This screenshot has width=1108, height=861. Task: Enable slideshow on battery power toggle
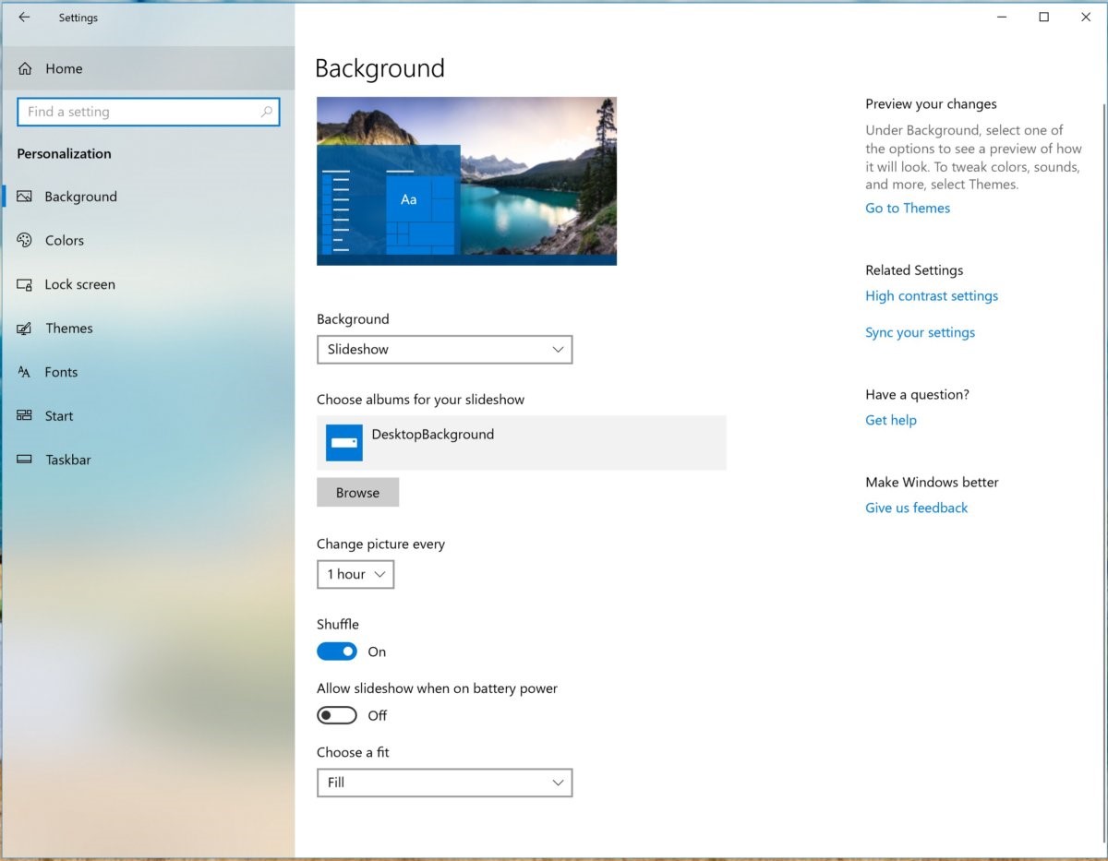pos(337,715)
